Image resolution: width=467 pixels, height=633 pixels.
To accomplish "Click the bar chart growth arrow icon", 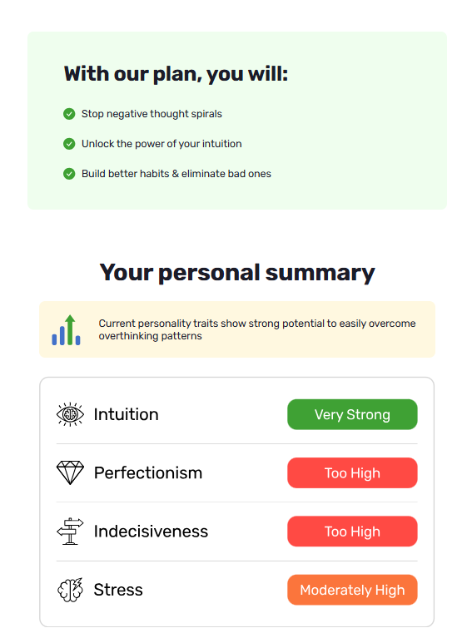I will coord(67,330).
